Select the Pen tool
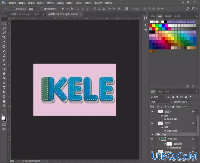Viewport: 200px width, 163px height. point(4,83)
